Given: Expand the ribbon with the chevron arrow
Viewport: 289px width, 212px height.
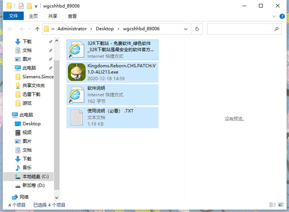Looking at the screenshot, I should click(275, 16).
